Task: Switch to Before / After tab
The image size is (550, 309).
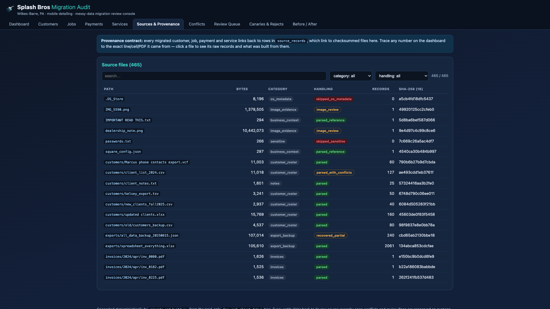Action: tap(305, 24)
